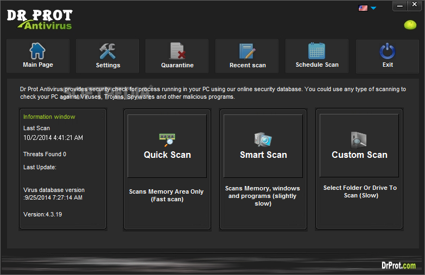425x275 pixels.
Task: Click 'Scans Memory Area Only (Fast scan)' text
Action: coord(167,195)
